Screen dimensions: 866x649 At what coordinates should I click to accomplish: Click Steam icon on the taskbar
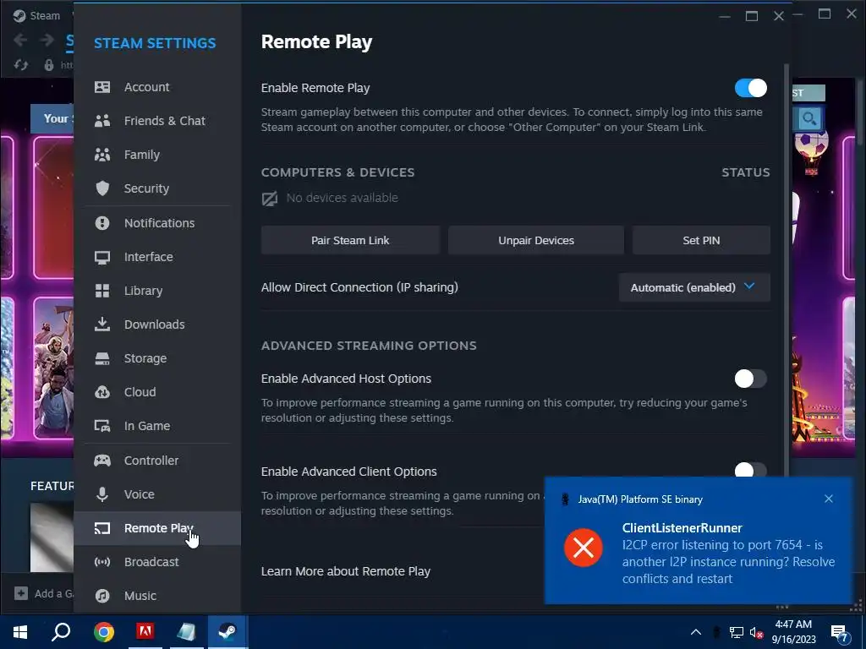point(227,632)
